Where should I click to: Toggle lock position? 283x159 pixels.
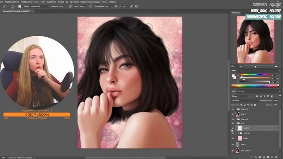point(248,105)
